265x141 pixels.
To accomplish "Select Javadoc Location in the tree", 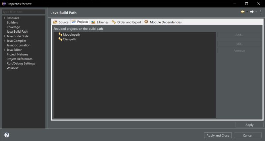I will click(x=19, y=45).
